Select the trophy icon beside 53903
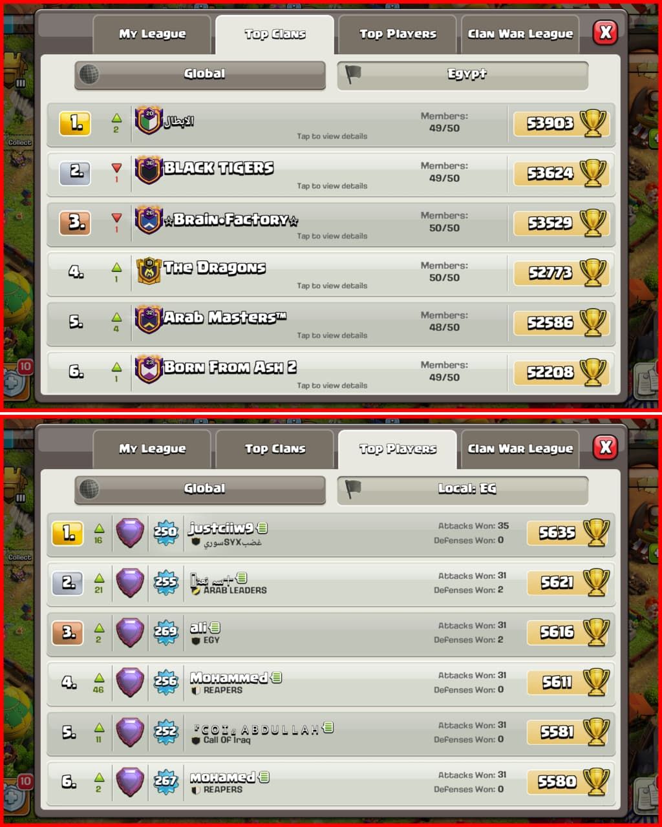Screen dimensions: 662x827 (593, 123)
